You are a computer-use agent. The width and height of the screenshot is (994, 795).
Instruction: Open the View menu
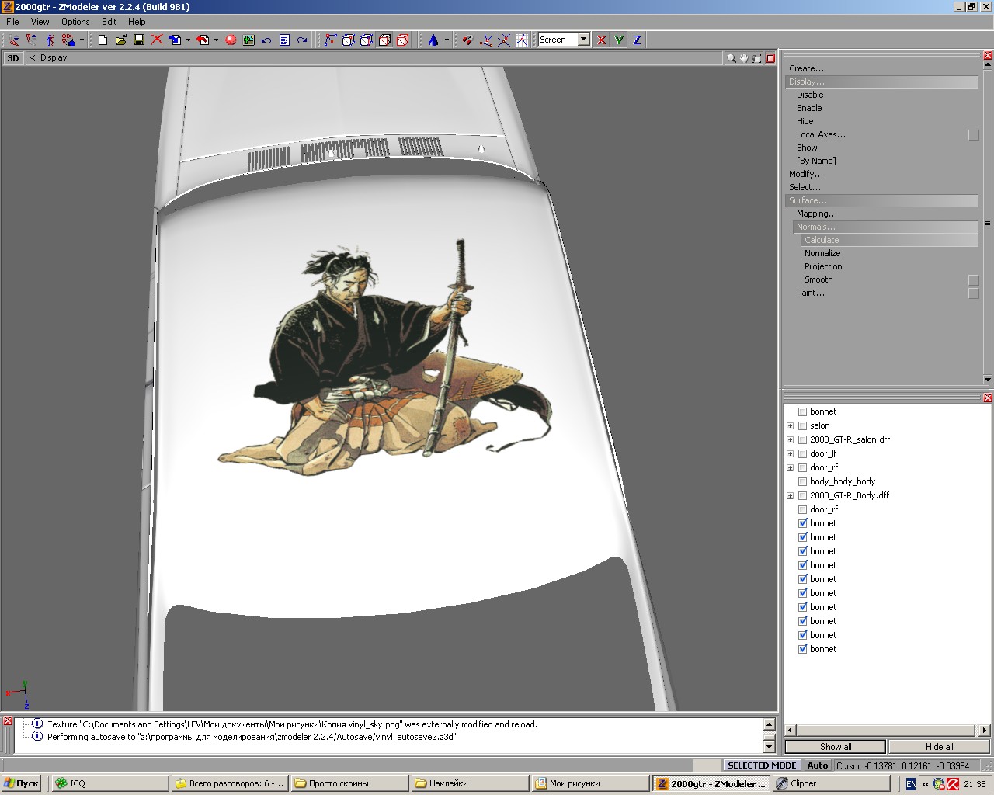pyautogui.click(x=40, y=22)
